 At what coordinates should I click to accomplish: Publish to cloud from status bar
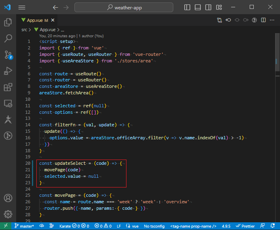(x=42, y=226)
